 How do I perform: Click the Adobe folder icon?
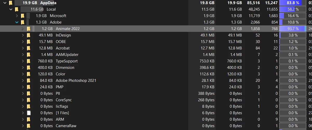23,22
